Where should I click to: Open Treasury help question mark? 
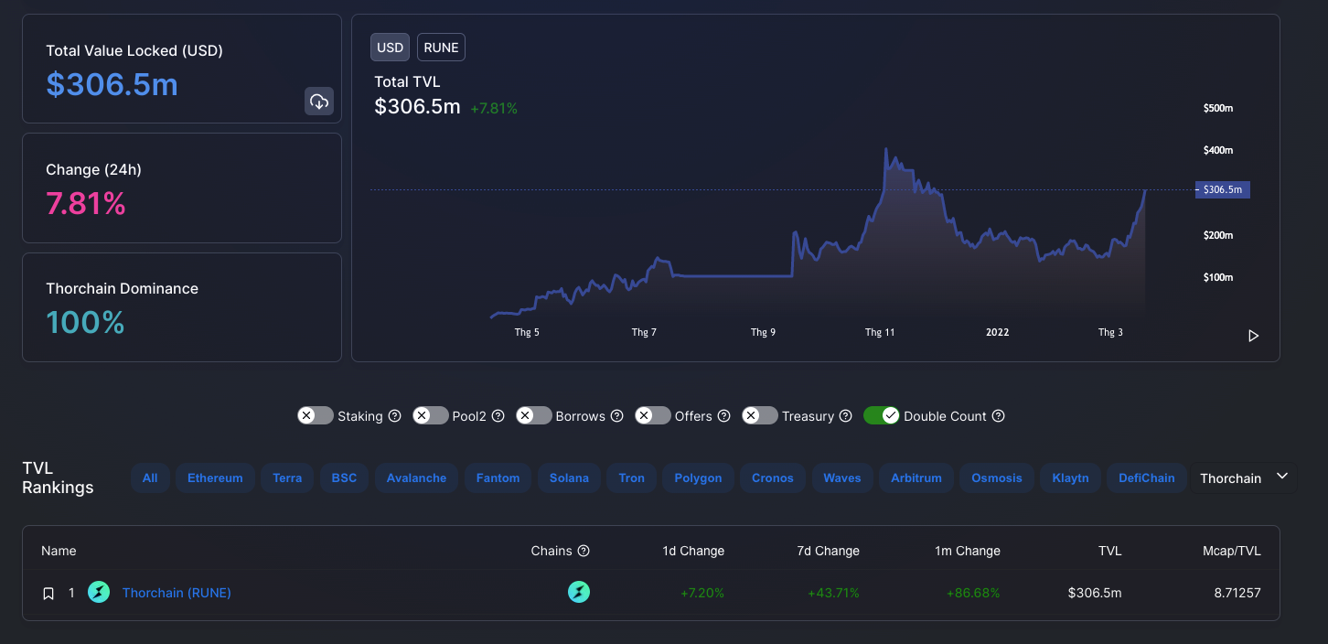pos(846,415)
